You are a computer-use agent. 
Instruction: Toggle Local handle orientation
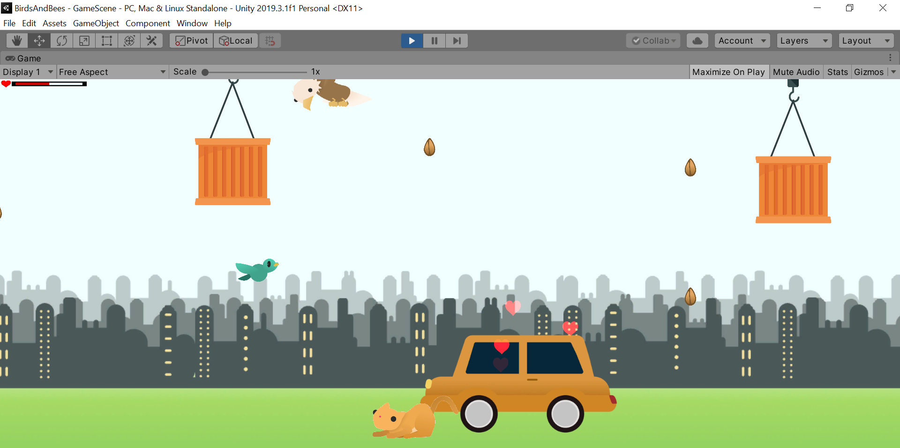coord(235,41)
